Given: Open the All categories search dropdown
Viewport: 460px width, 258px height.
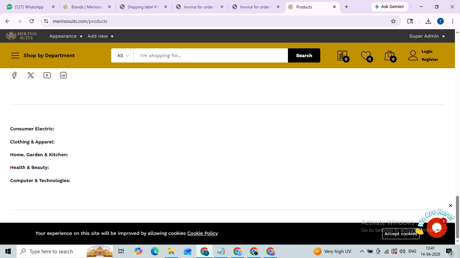Looking at the screenshot, I should click(x=123, y=55).
